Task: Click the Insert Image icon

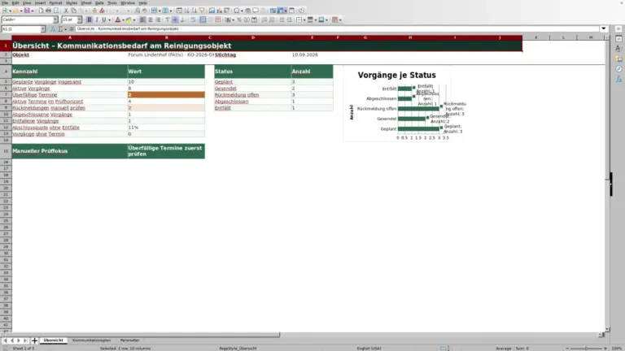Action: click(x=212, y=11)
